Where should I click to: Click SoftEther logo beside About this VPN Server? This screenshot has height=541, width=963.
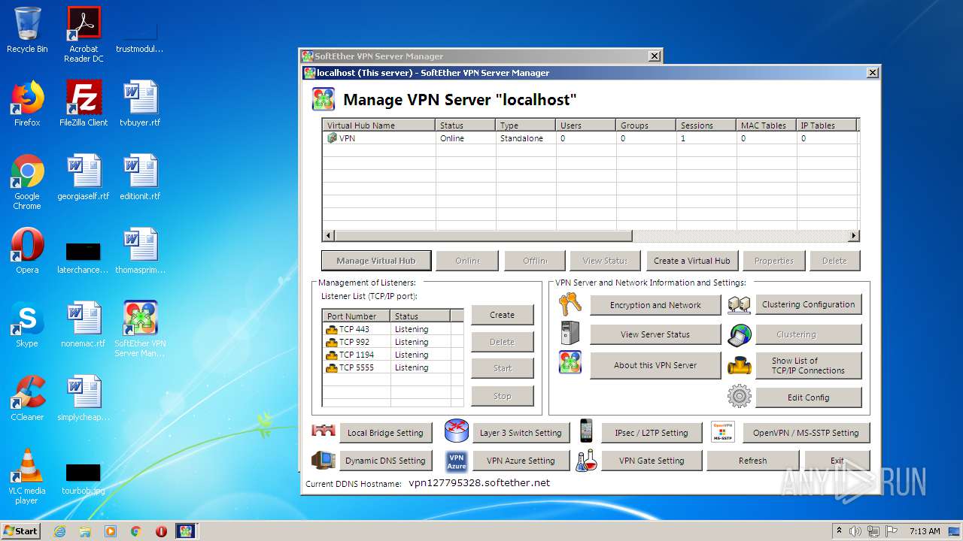570,363
